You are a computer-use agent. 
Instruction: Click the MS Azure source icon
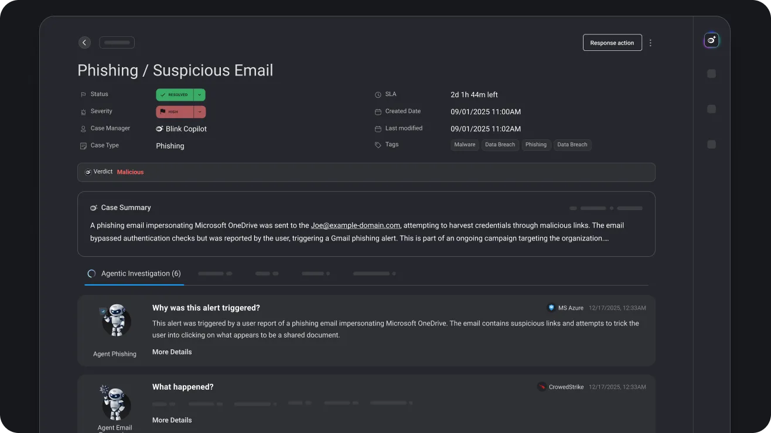[x=551, y=308]
